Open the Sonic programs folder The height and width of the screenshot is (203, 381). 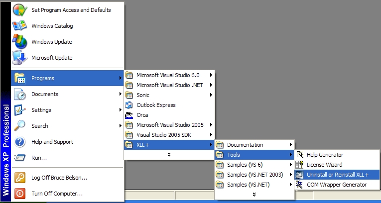point(143,95)
